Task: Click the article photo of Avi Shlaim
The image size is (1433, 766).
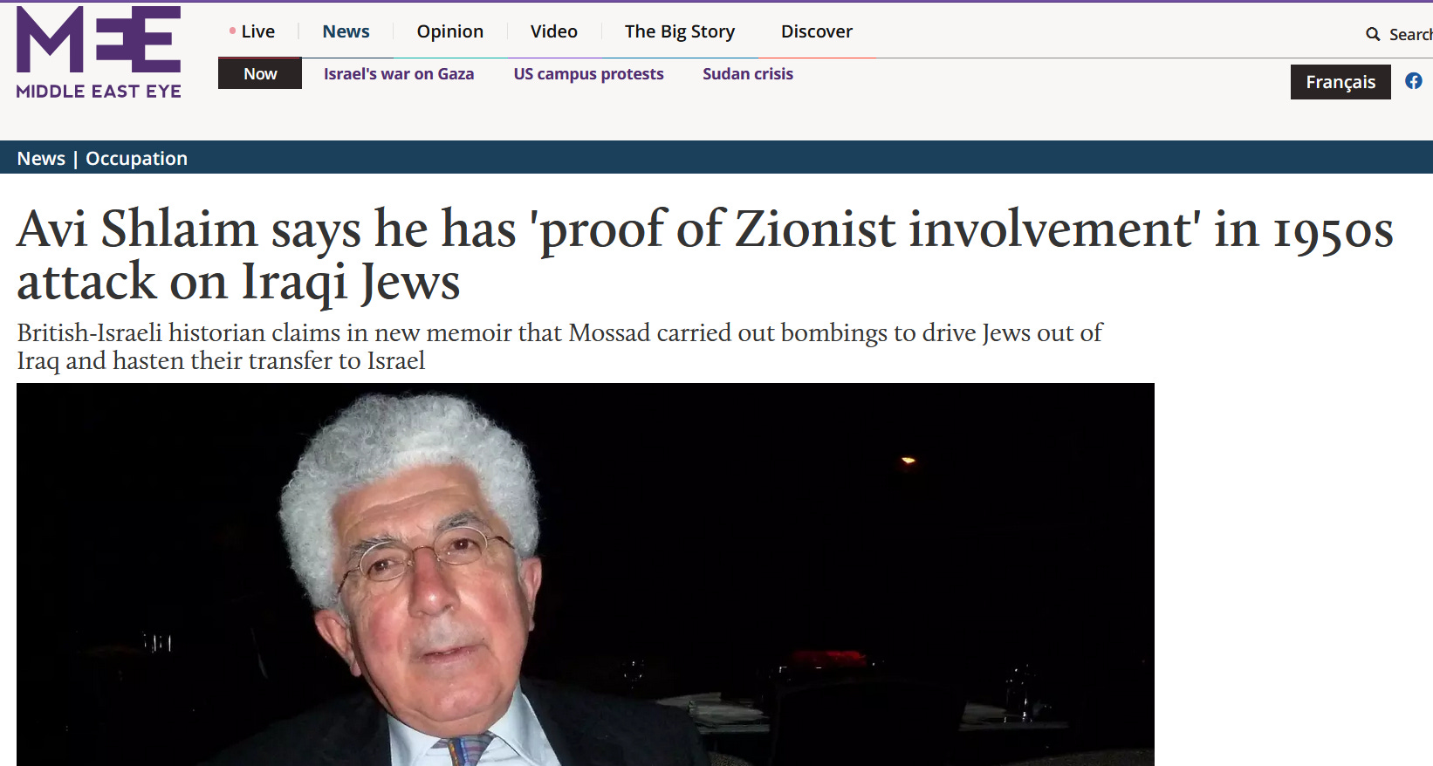Action: click(x=586, y=574)
